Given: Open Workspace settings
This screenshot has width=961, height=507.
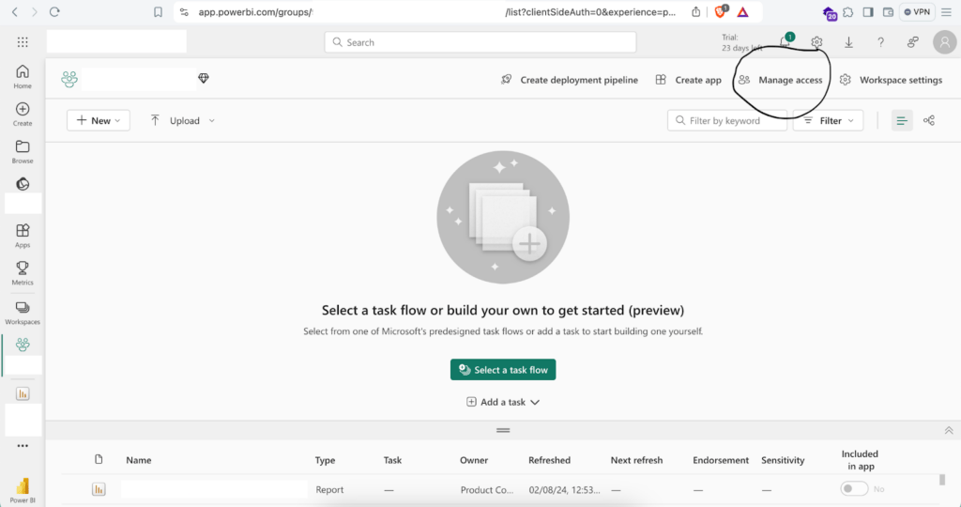Looking at the screenshot, I should pos(891,80).
